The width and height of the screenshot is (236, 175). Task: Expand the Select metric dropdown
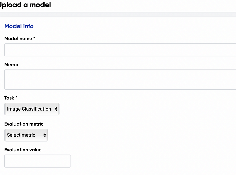click(x=26, y=135)
